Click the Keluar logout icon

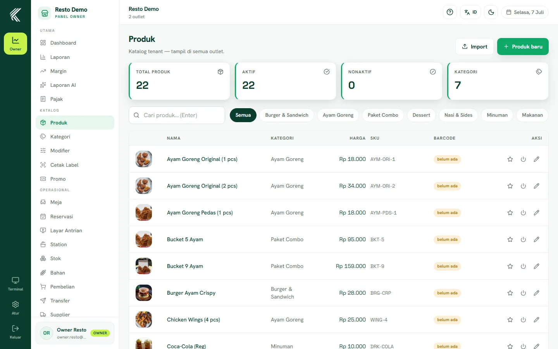(15, 332)
